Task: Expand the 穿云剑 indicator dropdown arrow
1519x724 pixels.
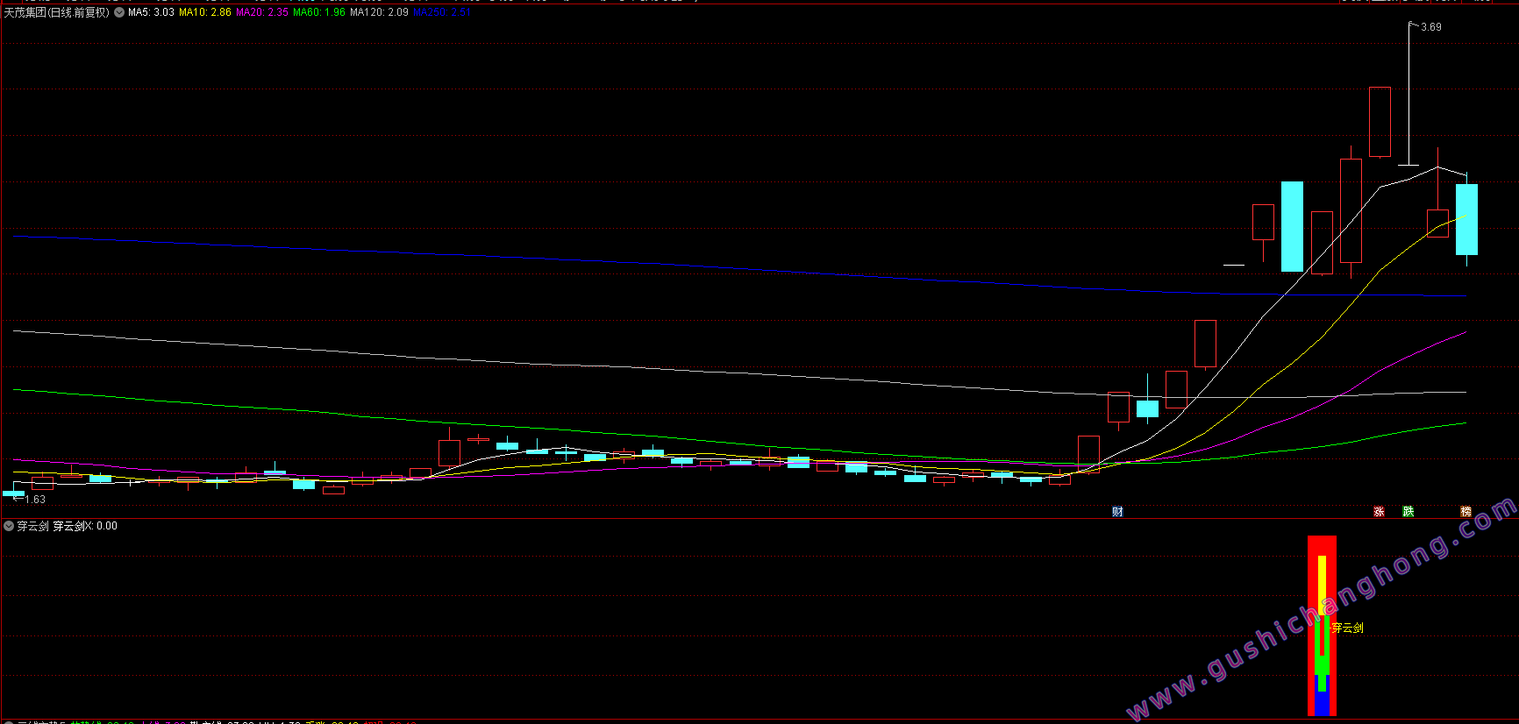Action: click(9, 526)
